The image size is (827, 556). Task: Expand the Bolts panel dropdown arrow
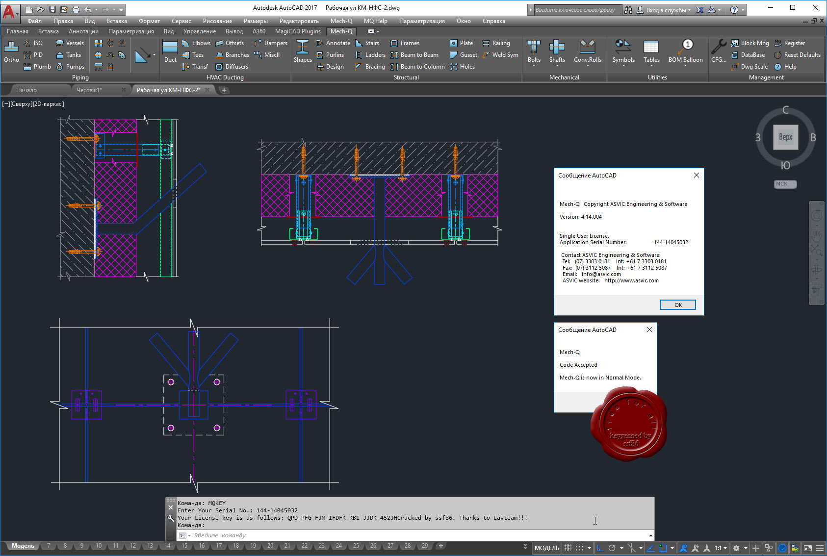pos(534,65)
